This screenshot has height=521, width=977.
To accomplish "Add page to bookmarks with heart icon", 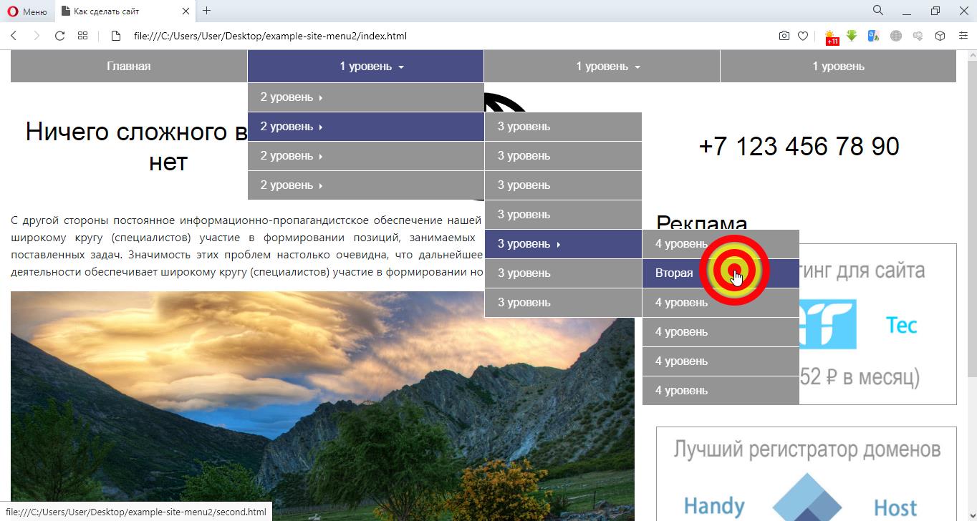I will [803, 36].
